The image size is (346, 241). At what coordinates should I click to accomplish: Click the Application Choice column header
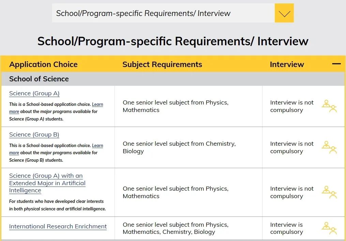[x=43, y=64]
